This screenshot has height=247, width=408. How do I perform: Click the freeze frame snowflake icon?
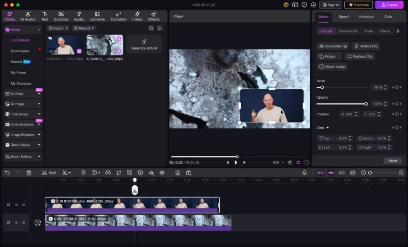pos(162,172)
